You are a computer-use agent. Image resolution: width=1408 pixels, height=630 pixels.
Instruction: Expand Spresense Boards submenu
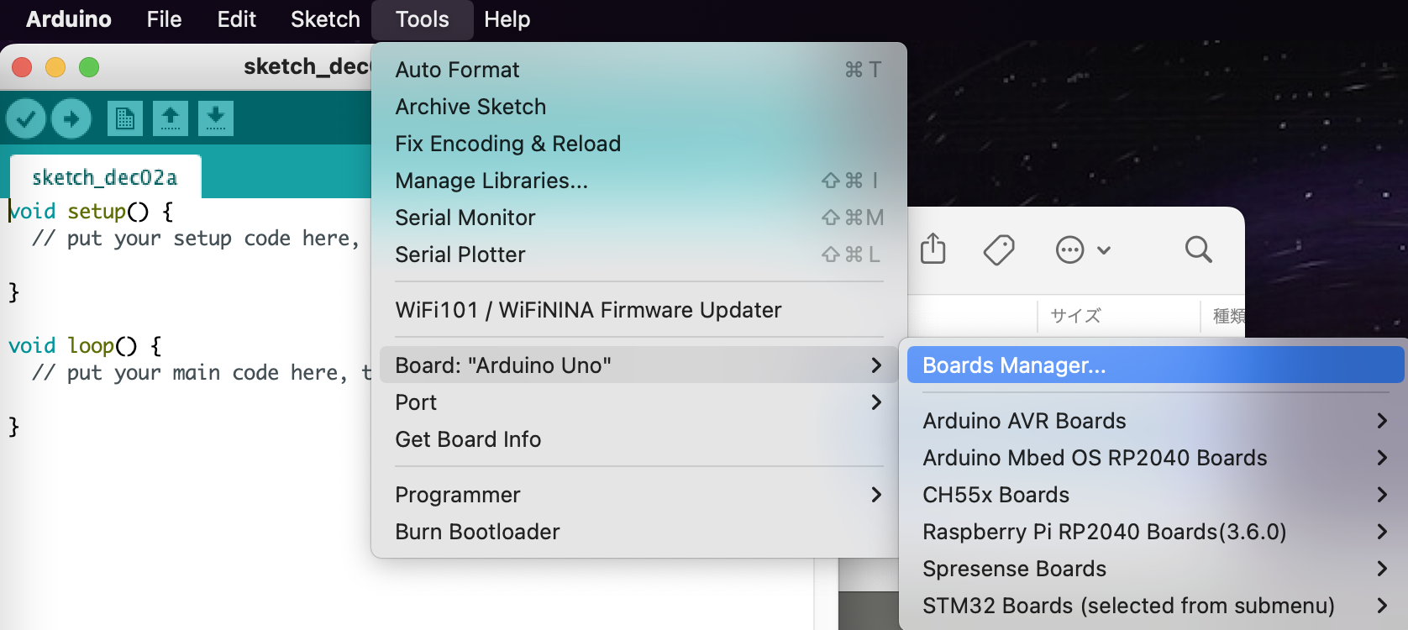click(1156, 569)
